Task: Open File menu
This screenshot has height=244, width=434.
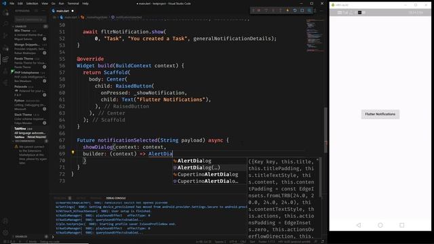Action: click(12, 3)
